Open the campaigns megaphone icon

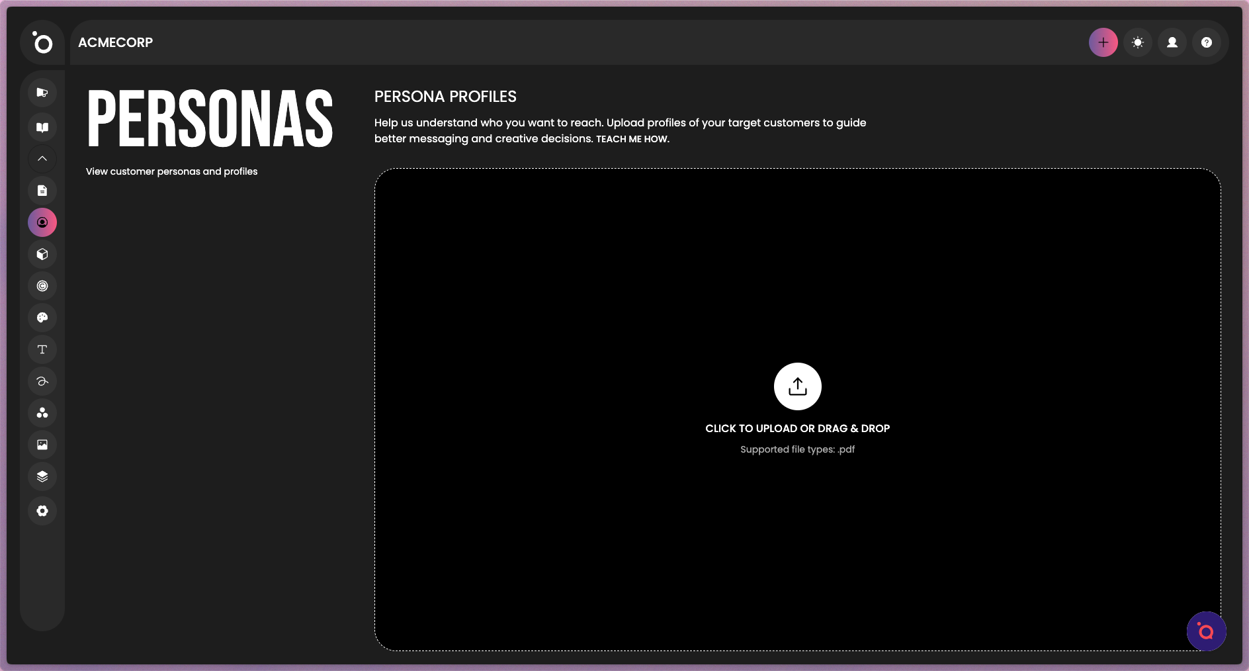pos(42,93)
